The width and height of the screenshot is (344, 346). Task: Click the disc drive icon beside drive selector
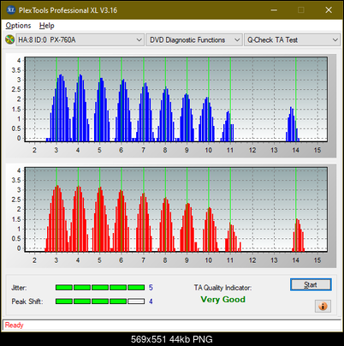[x=10, y=39]
